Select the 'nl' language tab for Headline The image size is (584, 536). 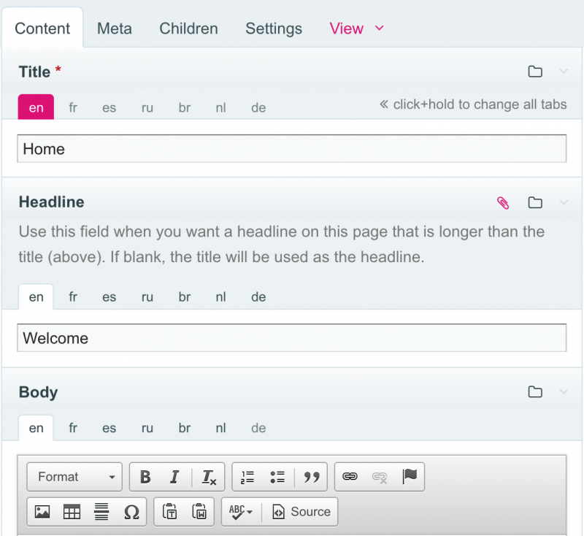(x=221, y=296)
